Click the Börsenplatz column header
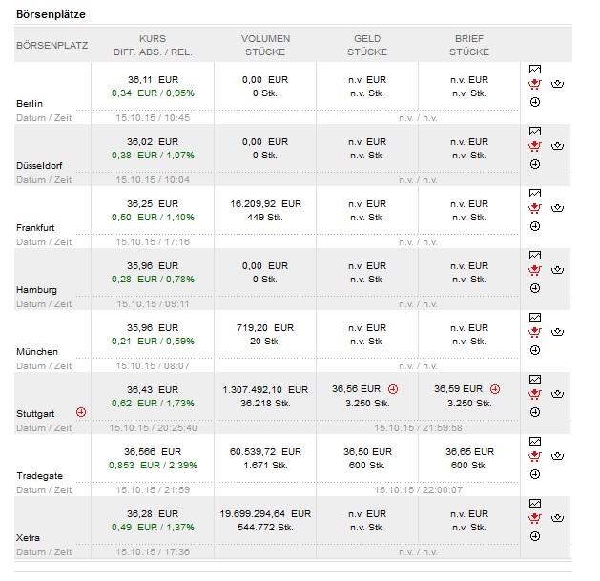600x581 pixels. click(x=52, y=45)
